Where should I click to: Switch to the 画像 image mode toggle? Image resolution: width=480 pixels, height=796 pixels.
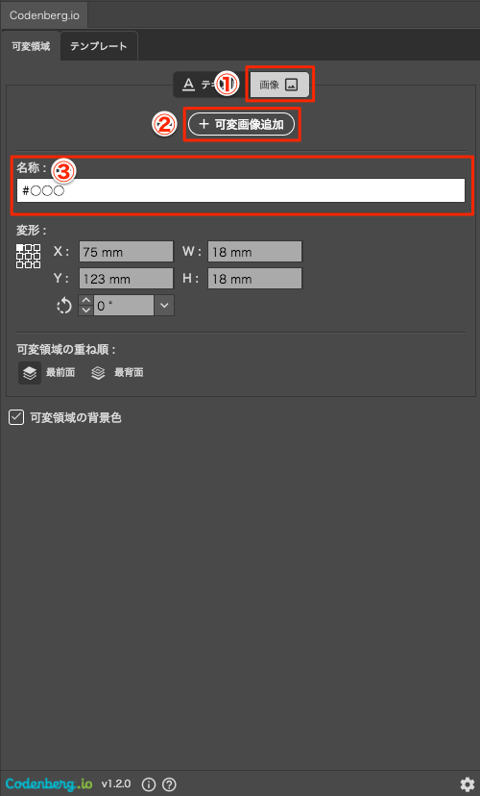pyautogui.click(x=279, y=85)
